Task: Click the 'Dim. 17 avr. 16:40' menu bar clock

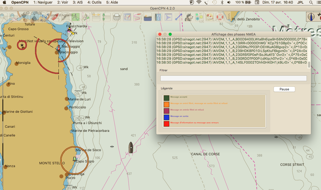Action: click(277, 2)
